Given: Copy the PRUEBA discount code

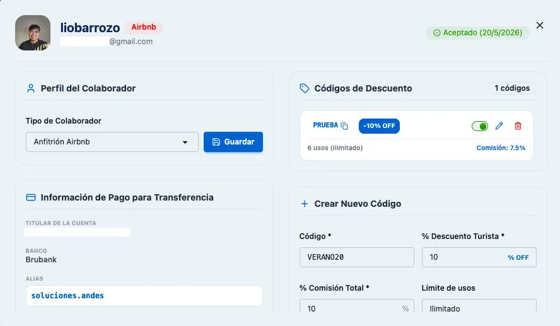Looking at the screenshot, I should point(344,126).
